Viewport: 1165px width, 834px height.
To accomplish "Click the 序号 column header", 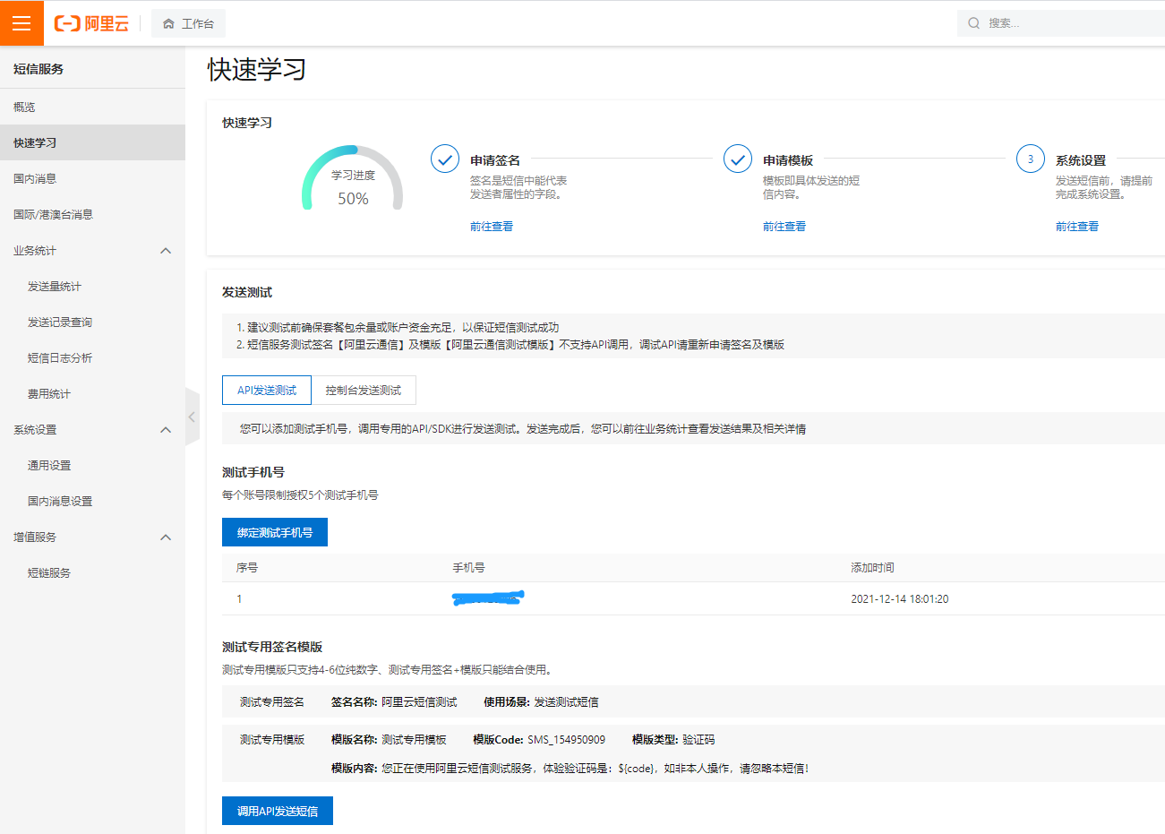I will pos(247,568).
